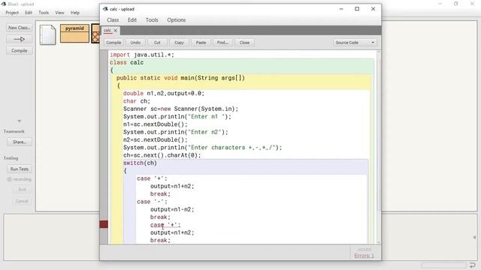
Task: Open the Class menu in editor
Action: [x=113, y=20]
